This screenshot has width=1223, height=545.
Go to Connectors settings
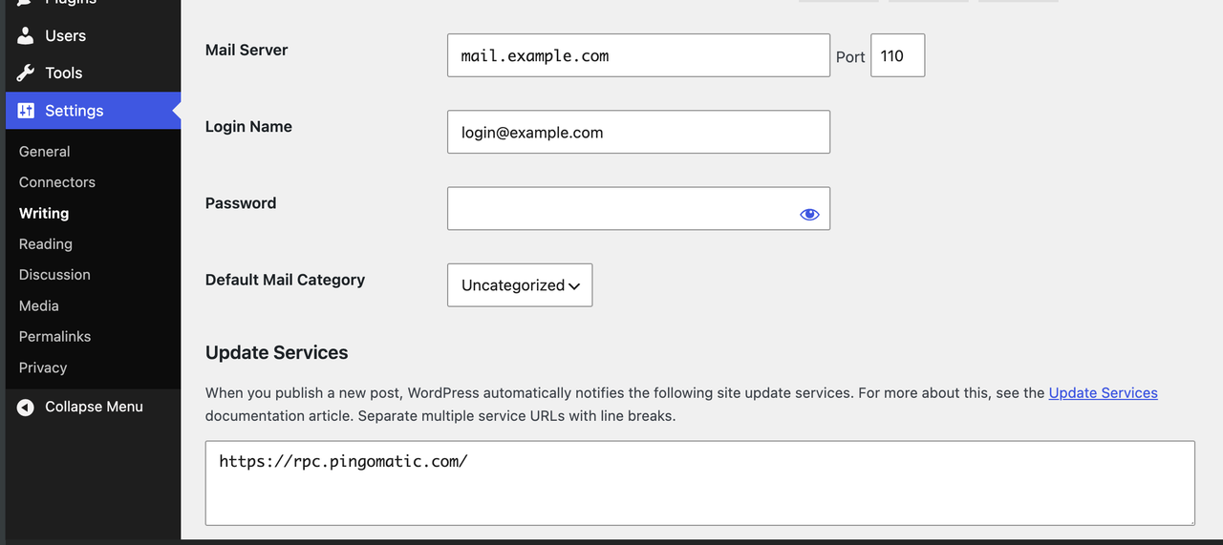(57, 182)
